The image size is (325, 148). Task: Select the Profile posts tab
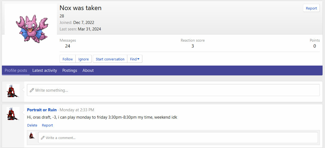16,70
